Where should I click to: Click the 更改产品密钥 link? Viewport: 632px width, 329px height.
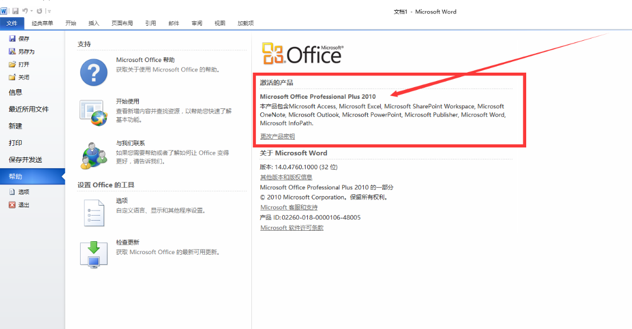277,136
